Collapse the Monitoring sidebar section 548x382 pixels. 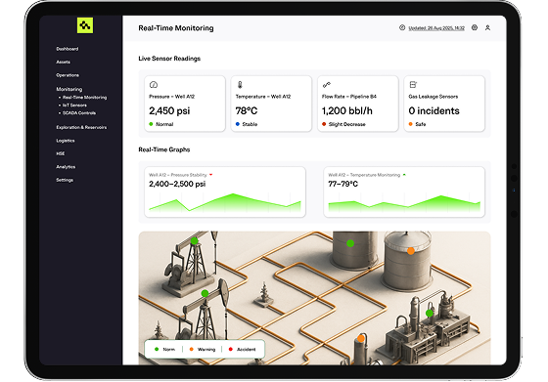[69, 89]
